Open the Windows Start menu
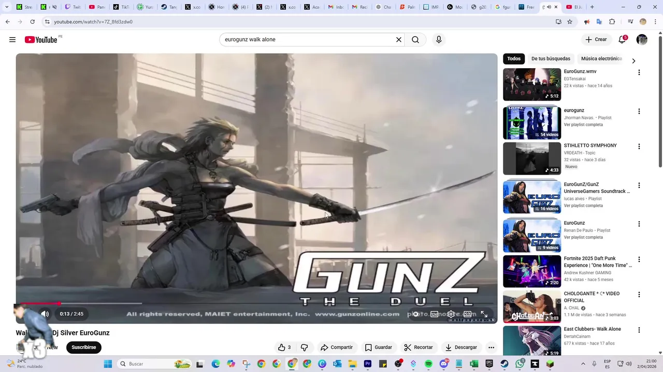This screenshot has height=372, width=663. coord(108,364)
